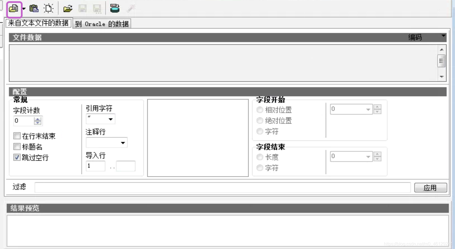Open the 编码 encoding dropdown arrow

point(443,36)
